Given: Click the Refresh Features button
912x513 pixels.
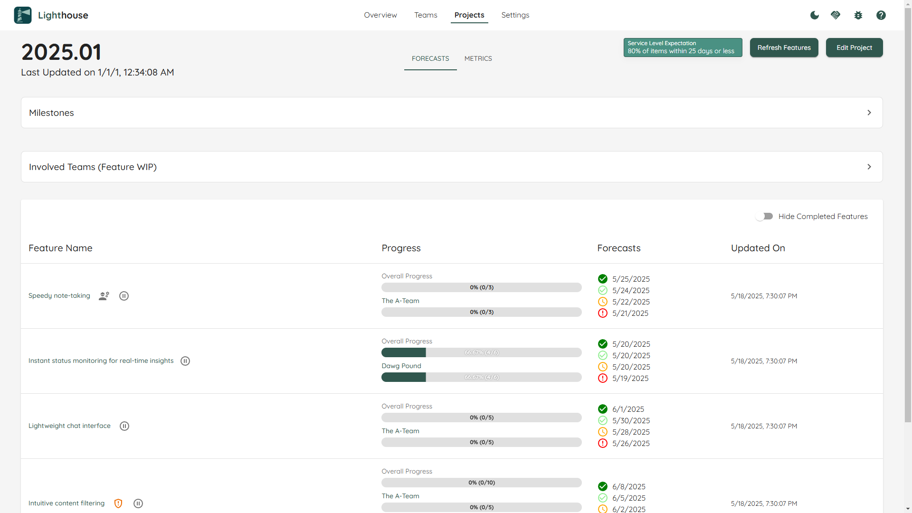Looking at the screenshot, I should click(x=784, y=47).
